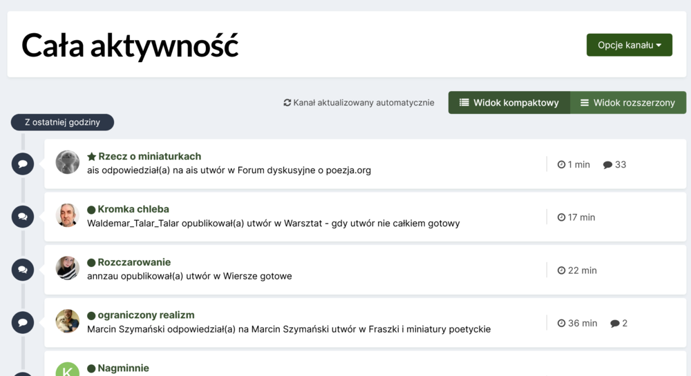The height and width of the screenshot is (376, 691).
Task: Click the comment bubble icon showing 33 replies
Action: click(x=607, y=165)
